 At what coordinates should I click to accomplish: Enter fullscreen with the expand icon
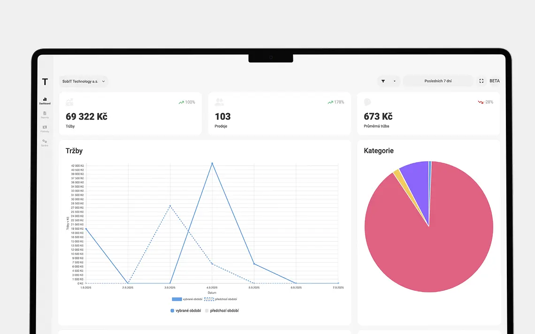pos(481,81)
